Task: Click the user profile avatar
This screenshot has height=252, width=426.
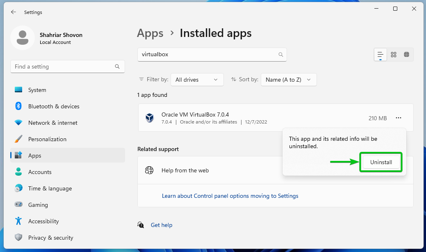Action: [x=22, y=38]
